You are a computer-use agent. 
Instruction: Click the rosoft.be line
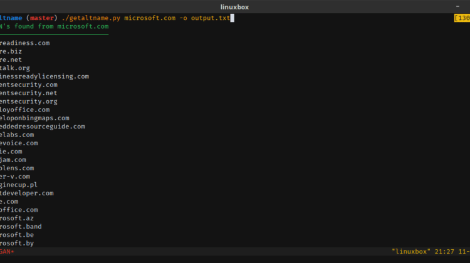click(17, 235)
